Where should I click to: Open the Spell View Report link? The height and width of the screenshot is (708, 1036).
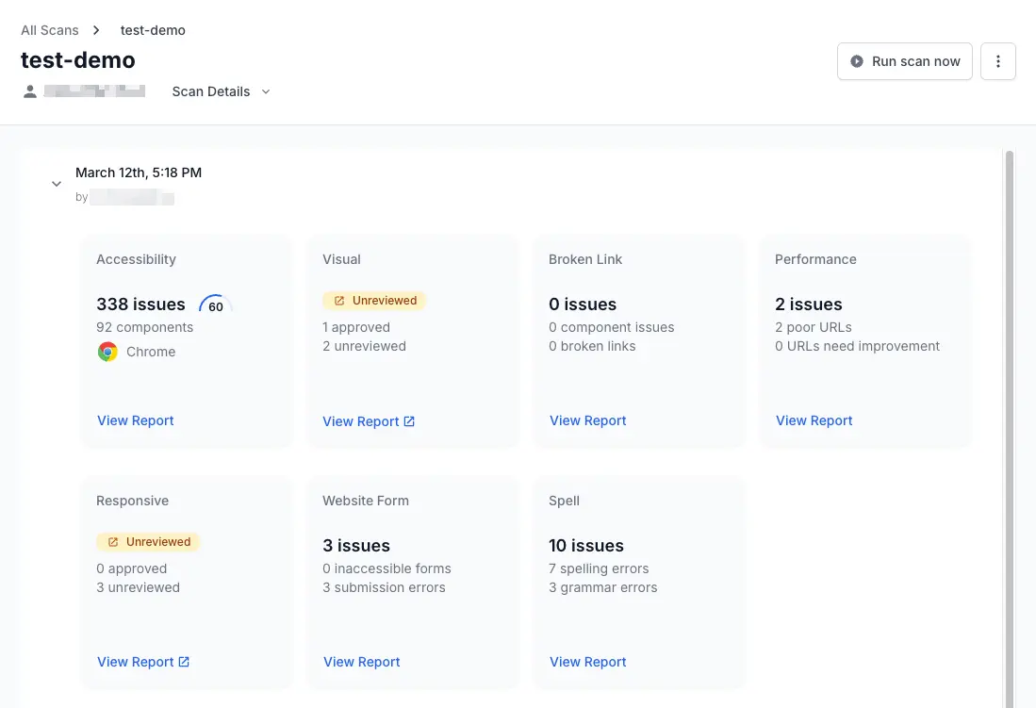coord(588,662)
